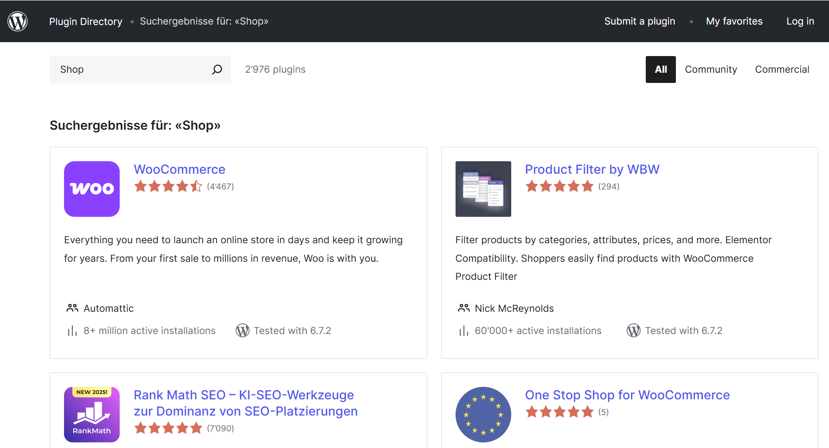
Task: Click the Product Filter by WBW thumbnail
Action: point(483,189)
